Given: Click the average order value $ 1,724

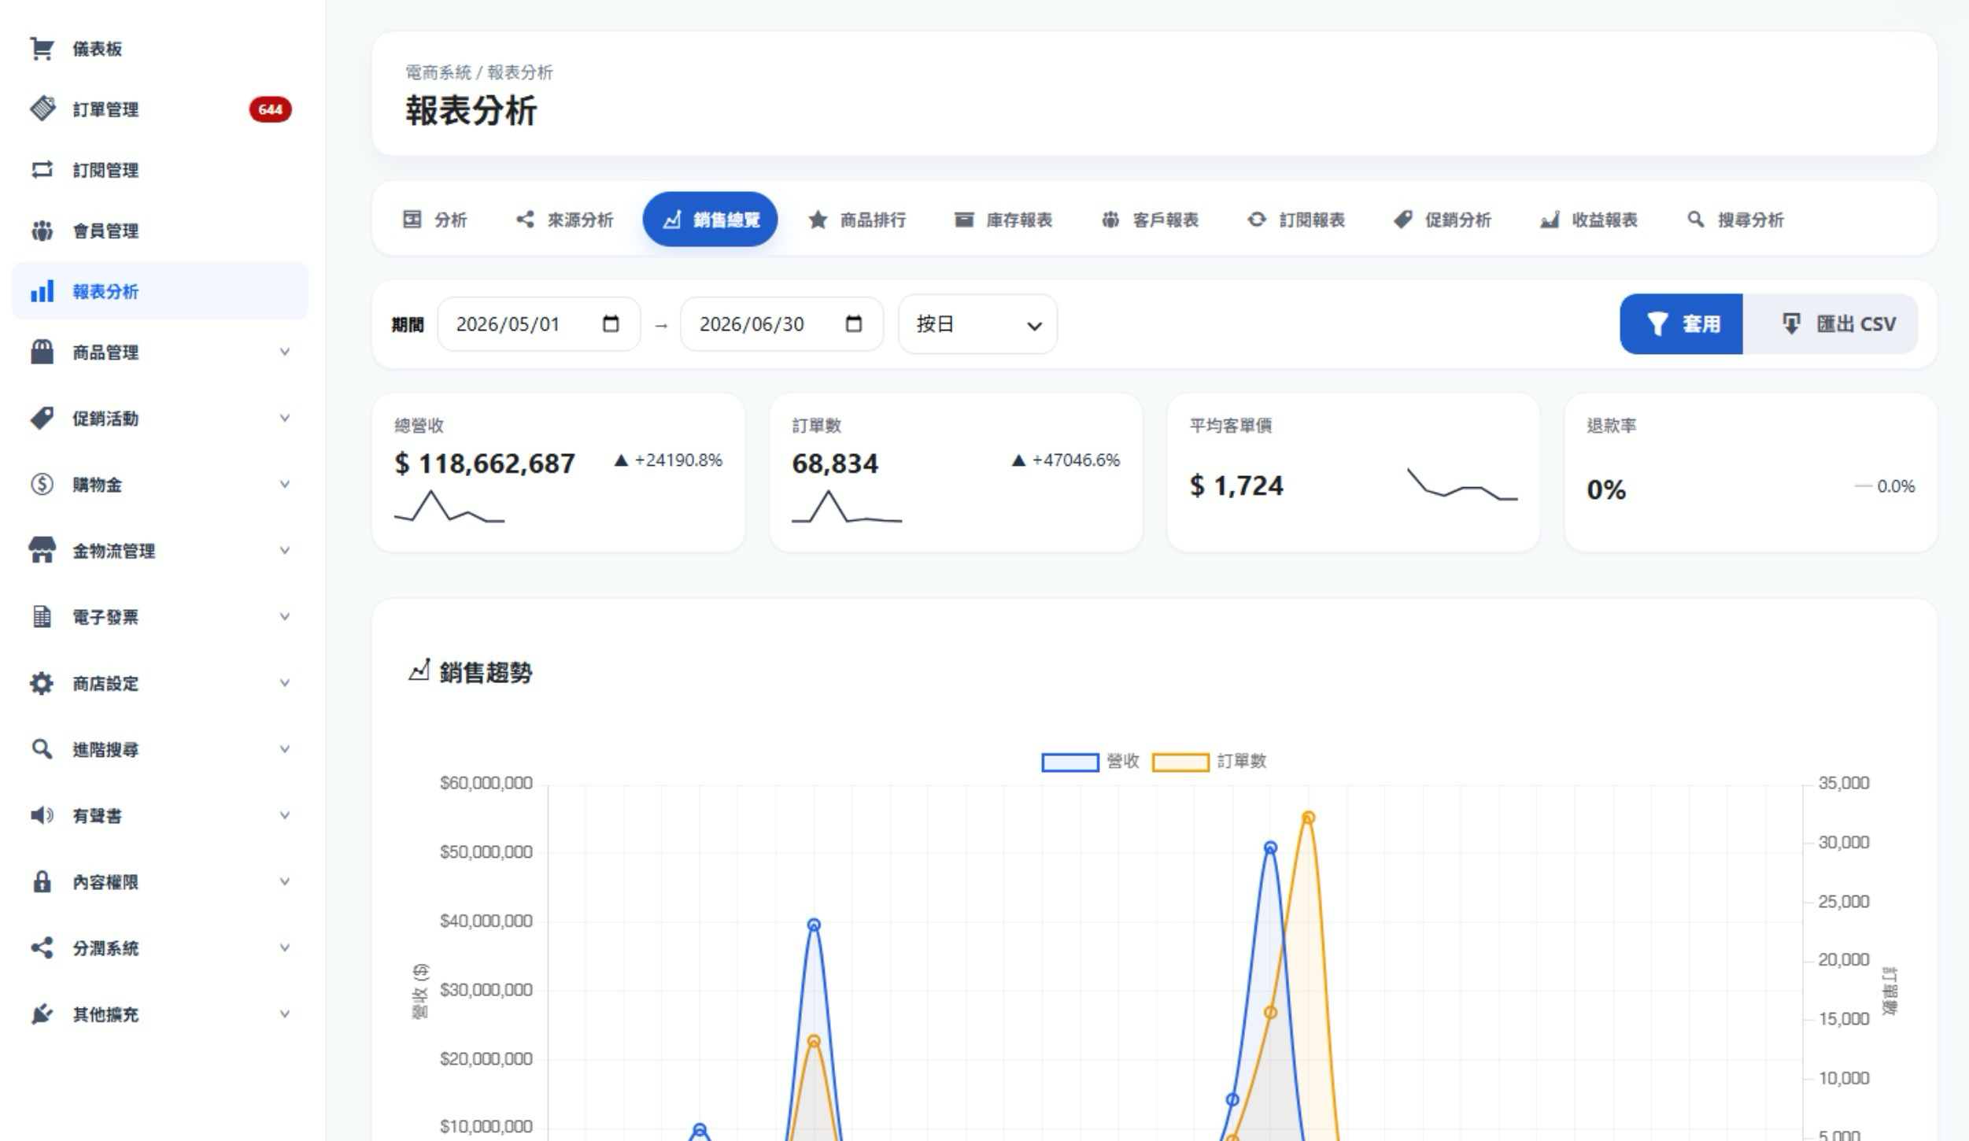Looking at the screenshot, I should coord(1236,486).
